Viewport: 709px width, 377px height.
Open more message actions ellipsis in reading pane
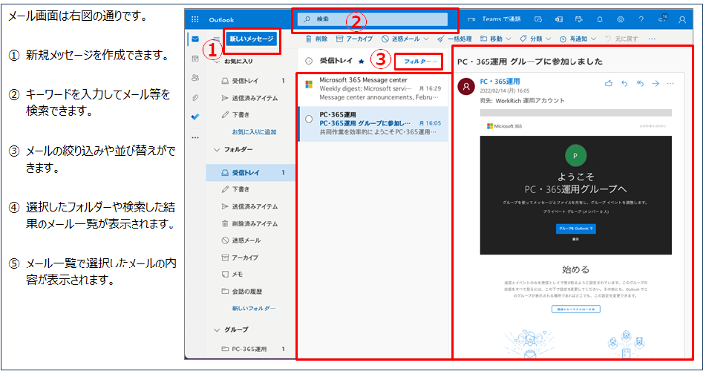point(670,83)
